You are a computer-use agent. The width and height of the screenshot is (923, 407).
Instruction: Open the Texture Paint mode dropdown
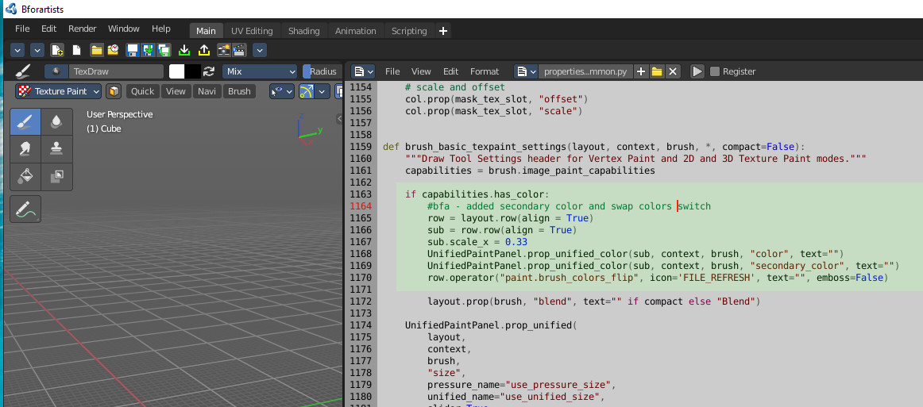coord(58,91)
